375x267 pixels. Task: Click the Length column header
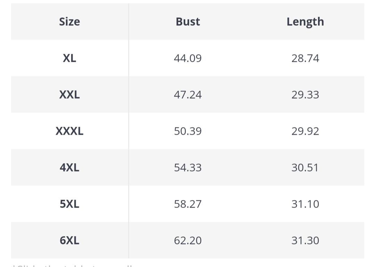pyautogui.click(x=305, y=22)
